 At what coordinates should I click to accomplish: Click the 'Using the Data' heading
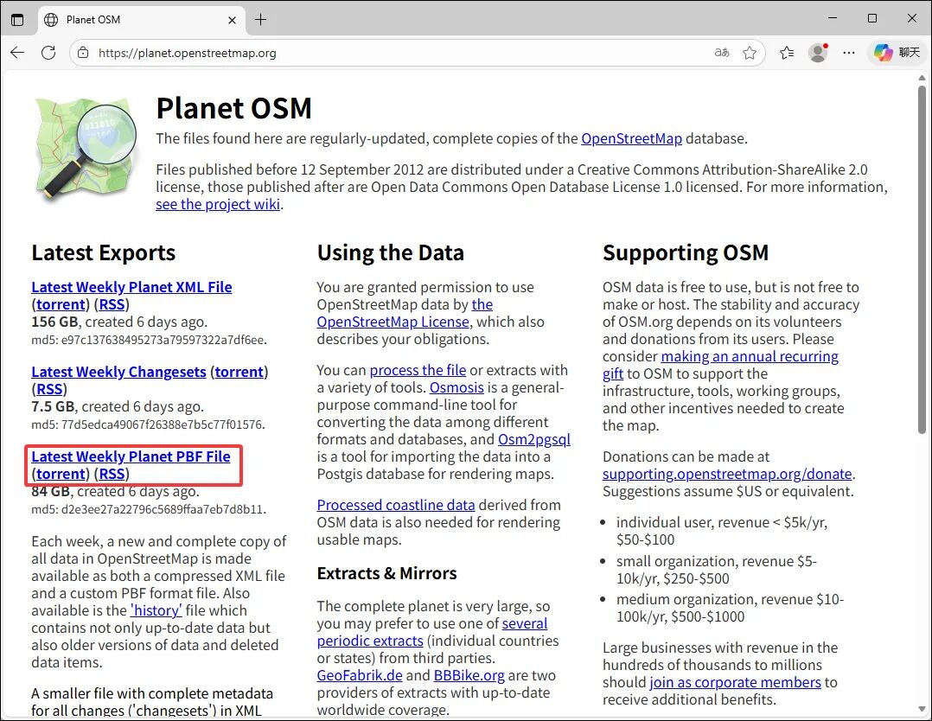click(x=391, y=252)
